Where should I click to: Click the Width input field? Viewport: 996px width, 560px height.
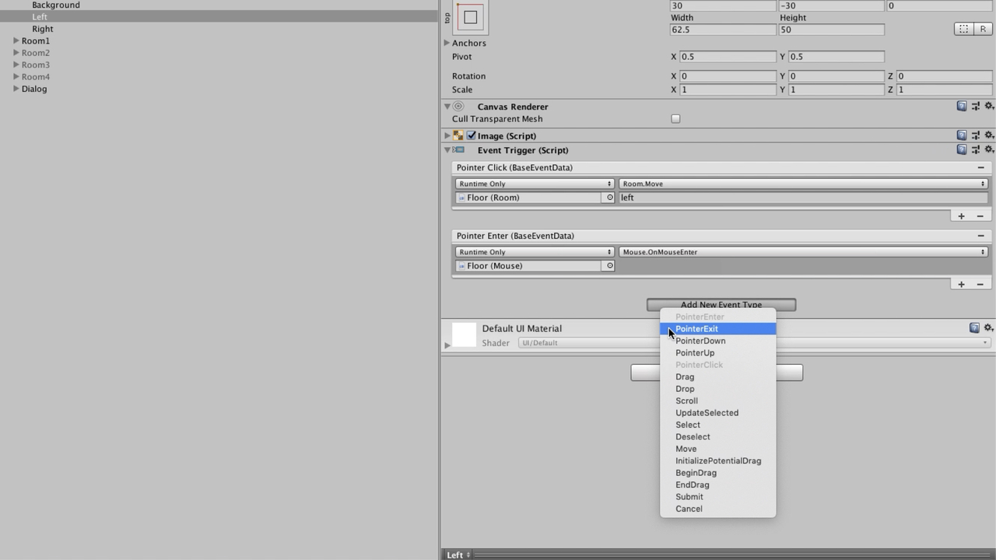tap(722, 30)
